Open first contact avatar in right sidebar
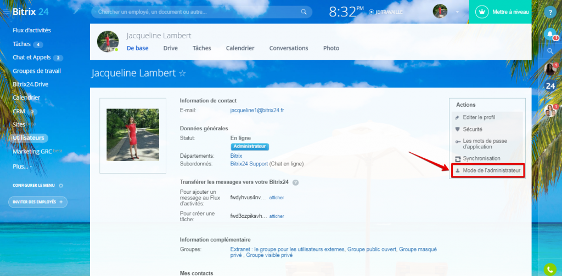Screen dimensions: 562x276 [550, 69]
